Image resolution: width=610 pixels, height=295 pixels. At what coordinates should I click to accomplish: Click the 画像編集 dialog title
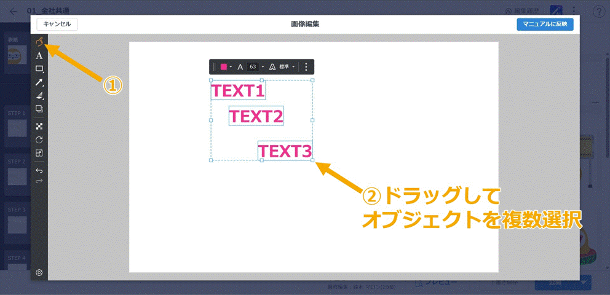point(305,24)
